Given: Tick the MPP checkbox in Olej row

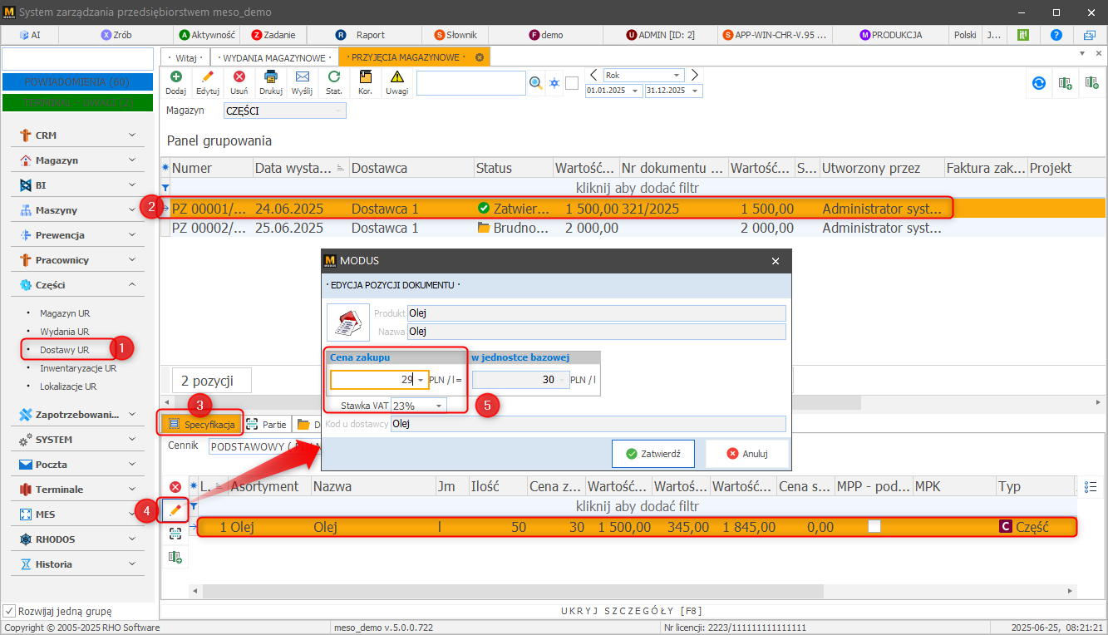Looking at the screenshot, I should 874,526.
